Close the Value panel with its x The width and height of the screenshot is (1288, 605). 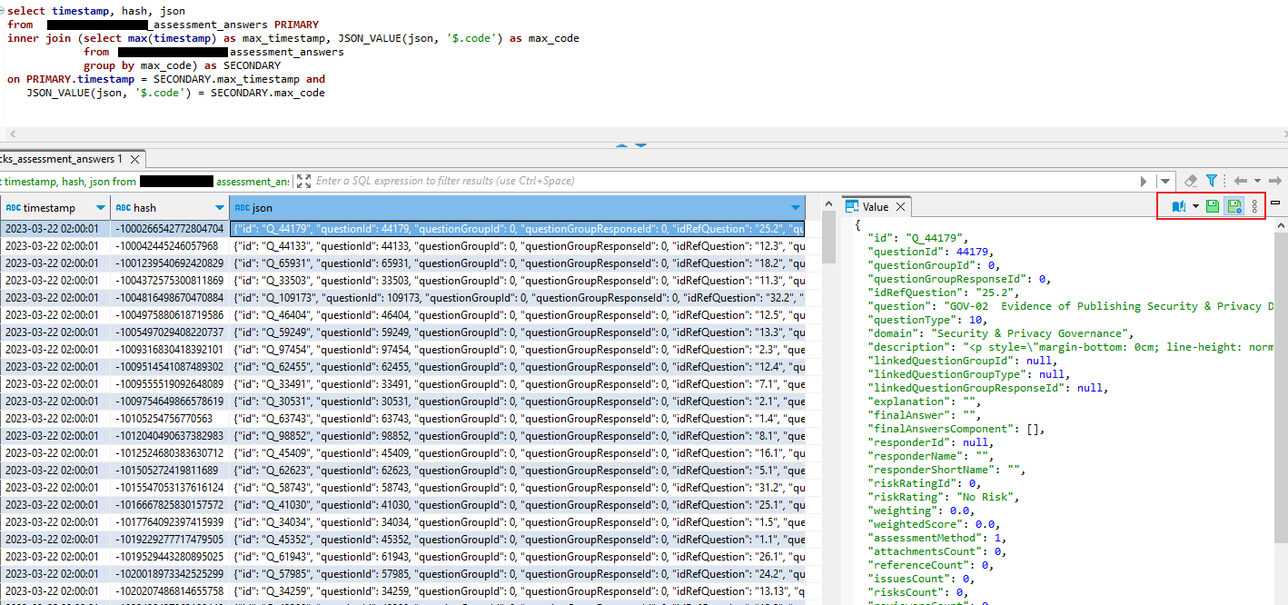click(x=899, y=205)
